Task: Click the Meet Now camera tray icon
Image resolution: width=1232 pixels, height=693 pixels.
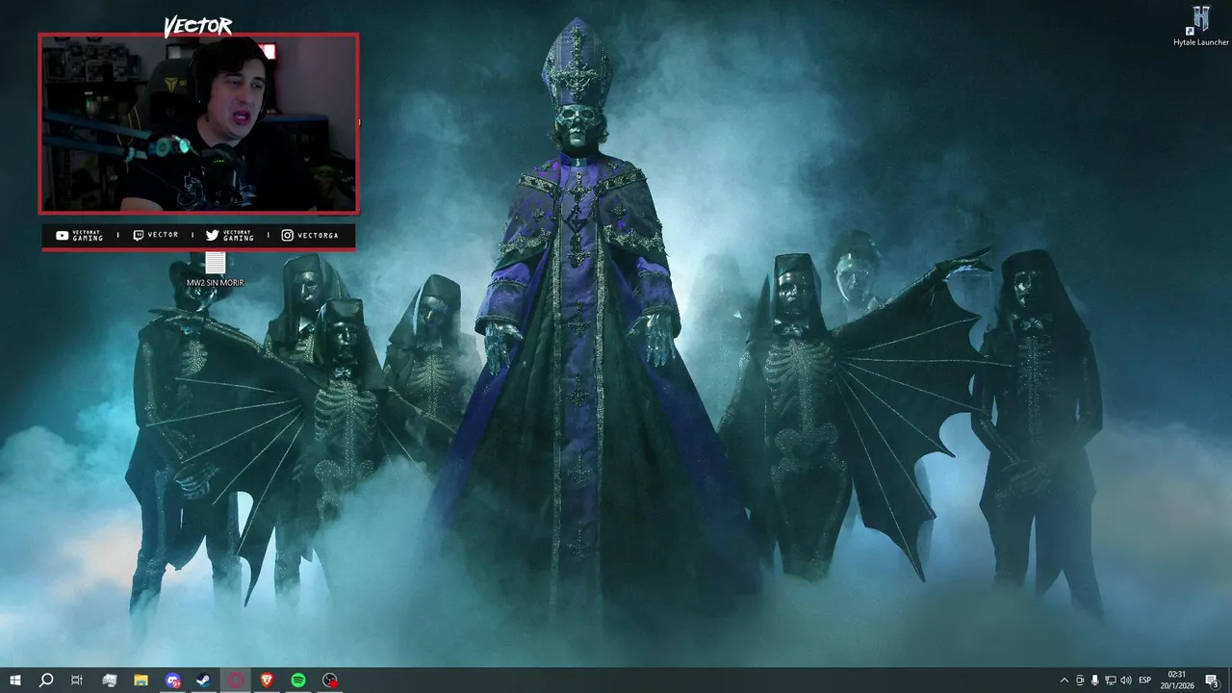Action: (1080, 680)
